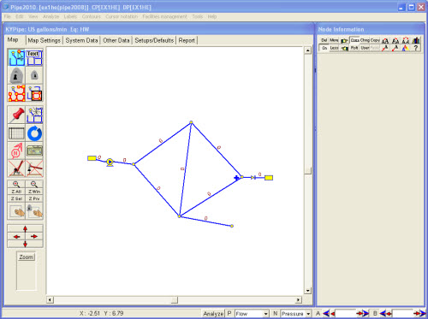Click the Z Win zoom button

click(34, 192)
